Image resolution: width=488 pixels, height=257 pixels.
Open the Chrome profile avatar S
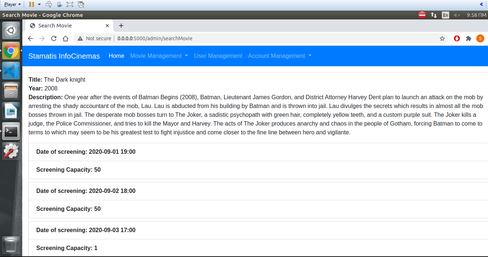click(x=480, y=38)
